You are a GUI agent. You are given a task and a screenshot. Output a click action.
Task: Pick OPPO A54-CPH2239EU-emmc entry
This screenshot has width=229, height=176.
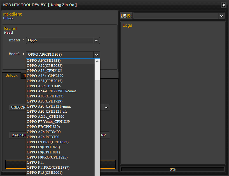click(x=52, y=91)
